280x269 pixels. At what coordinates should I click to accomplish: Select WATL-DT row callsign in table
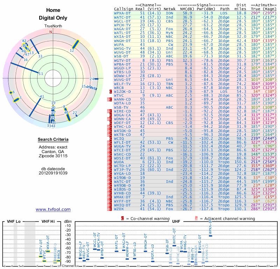[122, 33]
